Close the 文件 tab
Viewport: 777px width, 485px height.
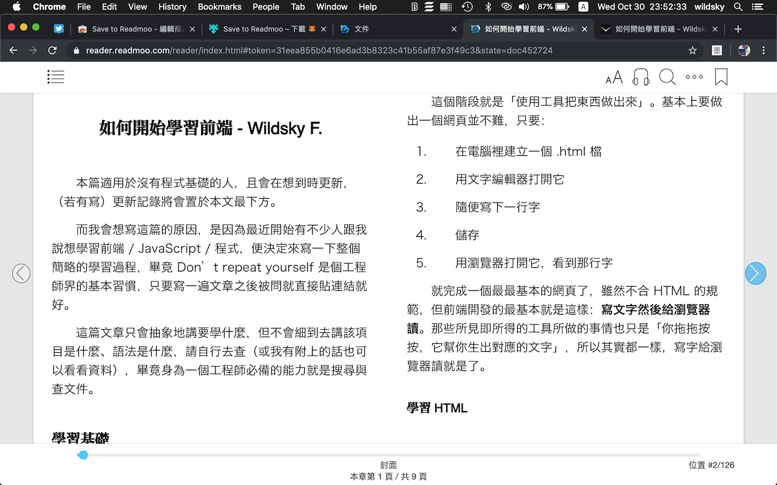coord(454,29)
